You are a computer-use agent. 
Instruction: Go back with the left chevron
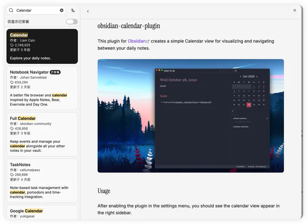(88, 11)
